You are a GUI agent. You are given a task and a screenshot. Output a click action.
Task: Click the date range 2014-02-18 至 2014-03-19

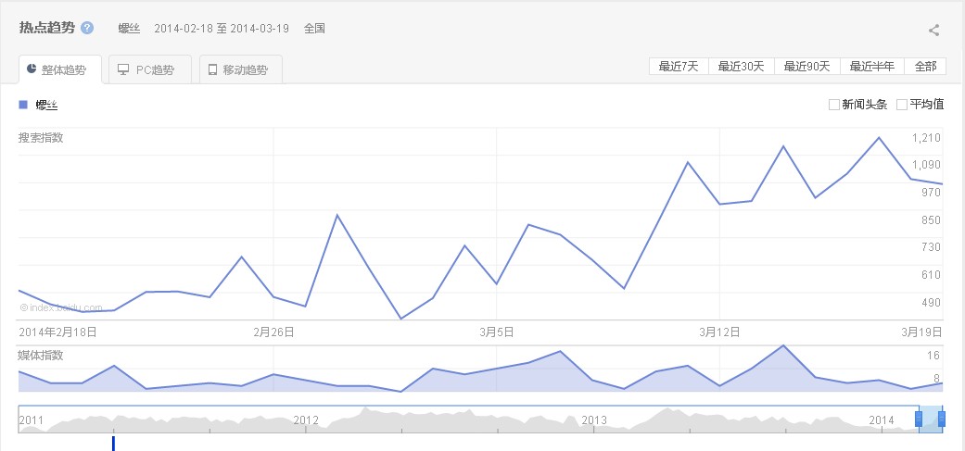(222, 29)
